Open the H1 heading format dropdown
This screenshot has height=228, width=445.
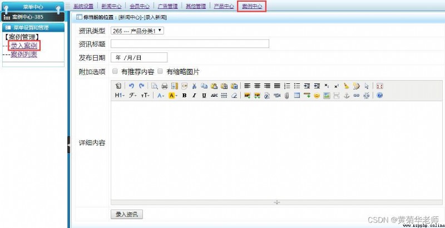click(x=120, y=96)
